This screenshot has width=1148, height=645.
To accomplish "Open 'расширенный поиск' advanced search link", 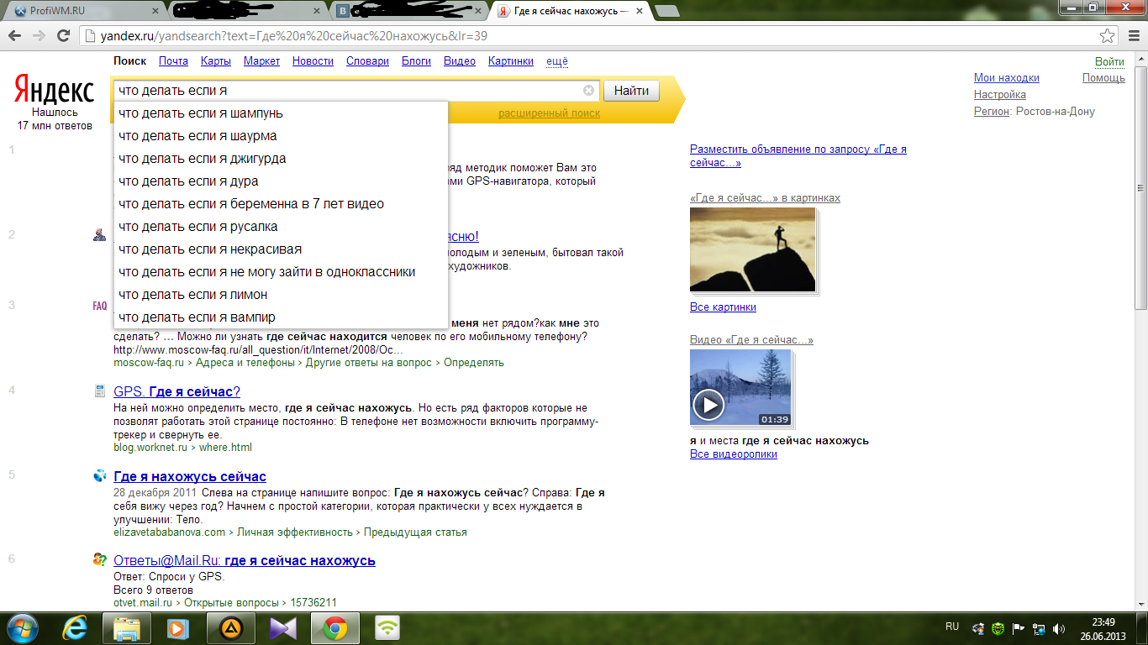I will pos(550,113).
